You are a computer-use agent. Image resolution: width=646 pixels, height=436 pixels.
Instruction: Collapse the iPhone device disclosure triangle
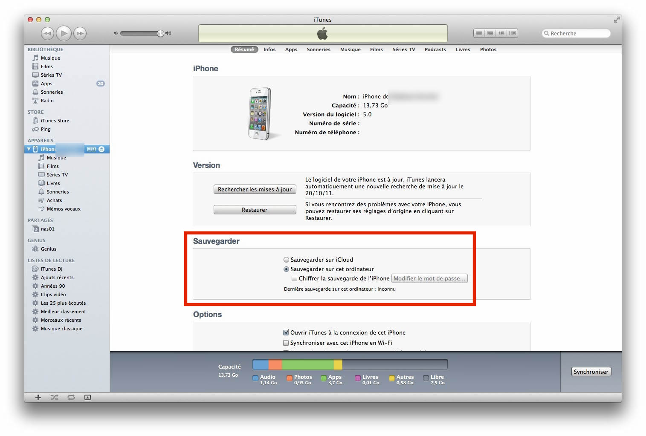[29, 149]
